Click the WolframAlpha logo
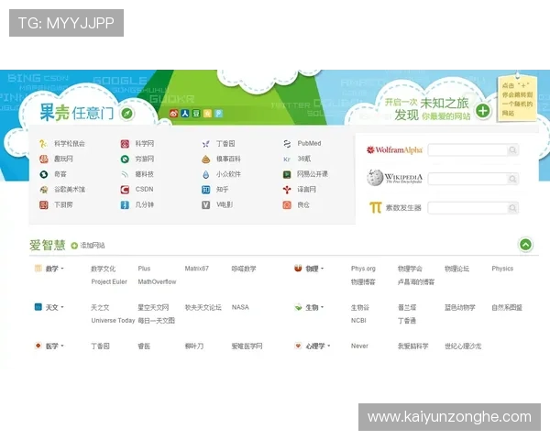Viewport: 550px width, 440px height. [394, 150]
